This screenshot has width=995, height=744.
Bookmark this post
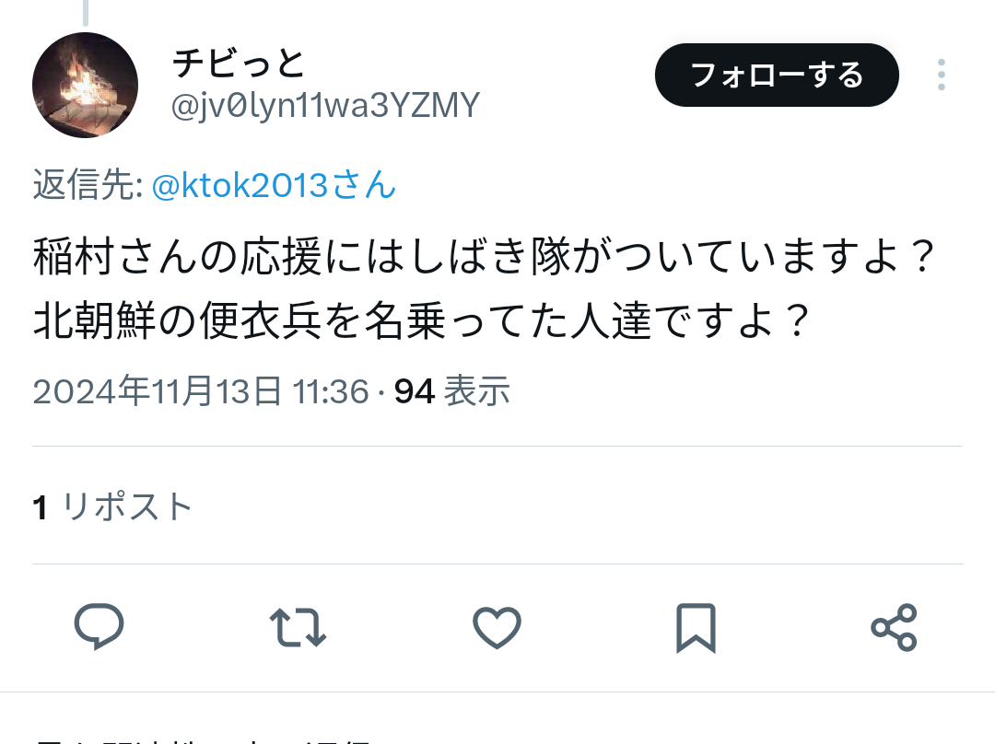click(696, 628)
